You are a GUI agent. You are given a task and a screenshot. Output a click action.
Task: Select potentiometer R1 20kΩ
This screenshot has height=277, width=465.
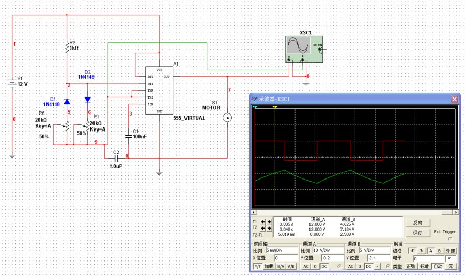pos(86,127)
